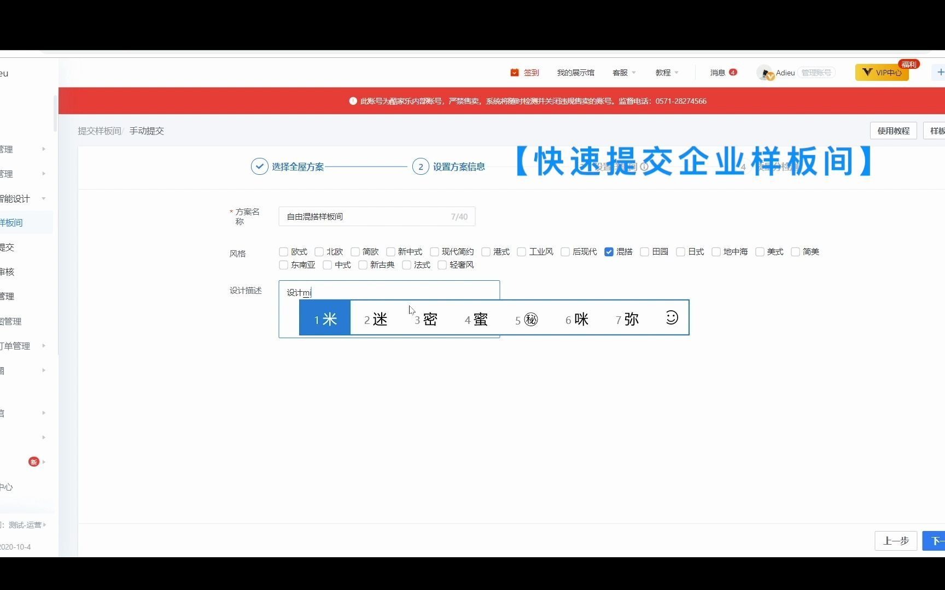The width and height of the screenshot is (945, 590).
Task: Click the 设计描述 text area
Action: pyautogui.click(x=389, y=309)
